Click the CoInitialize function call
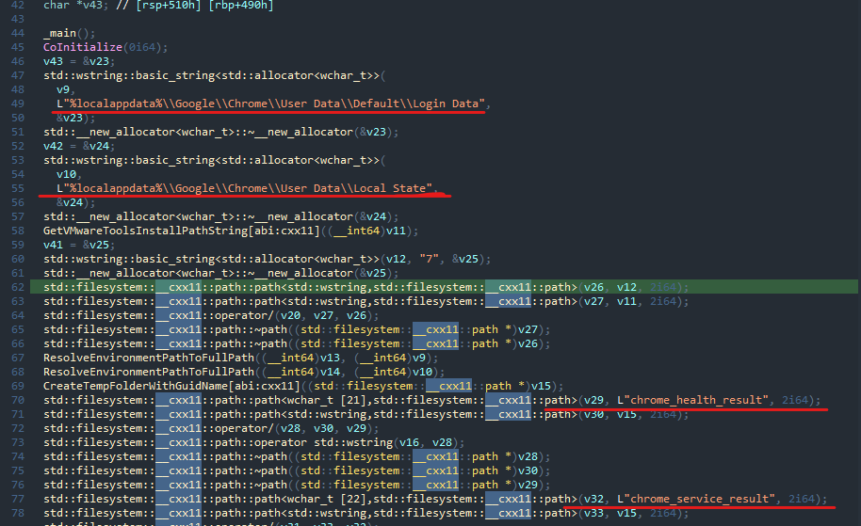Image resolution: width=861 pixels, height=526 pixels. tap(82, 47)
